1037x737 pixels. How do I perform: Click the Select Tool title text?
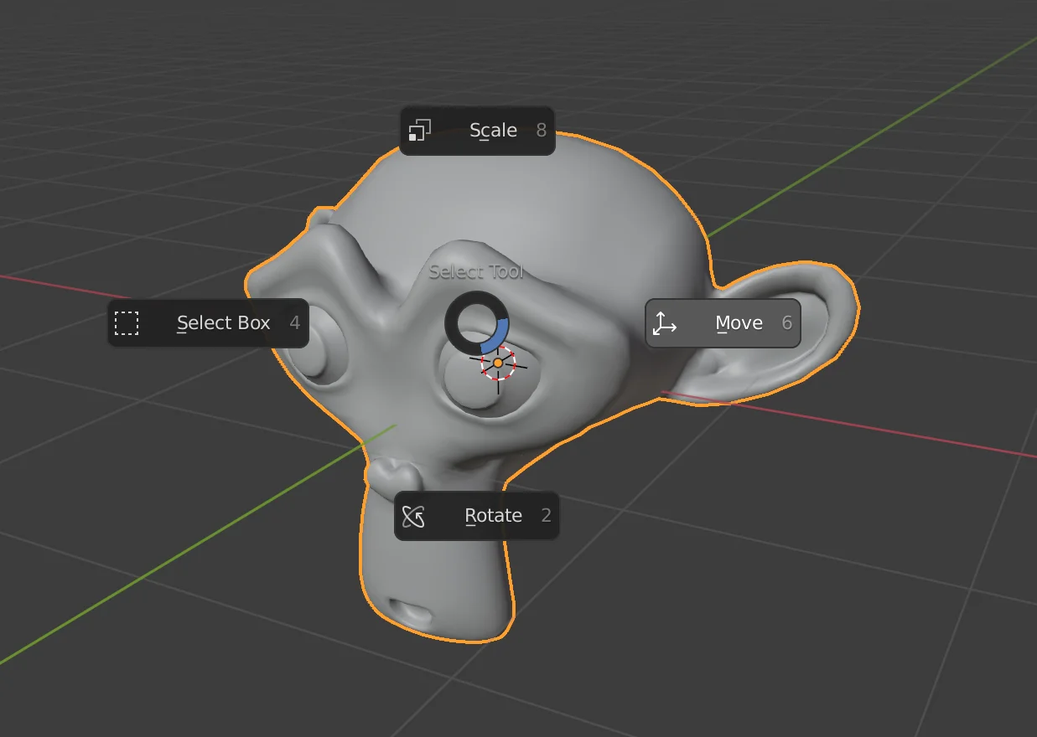476,271
